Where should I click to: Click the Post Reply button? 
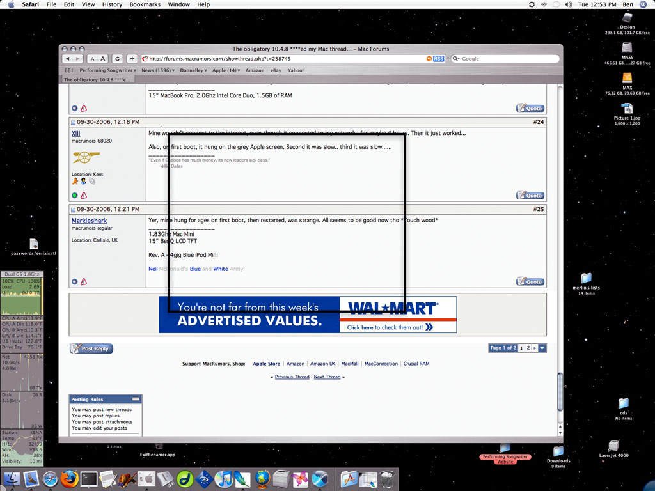coord(91,348)
